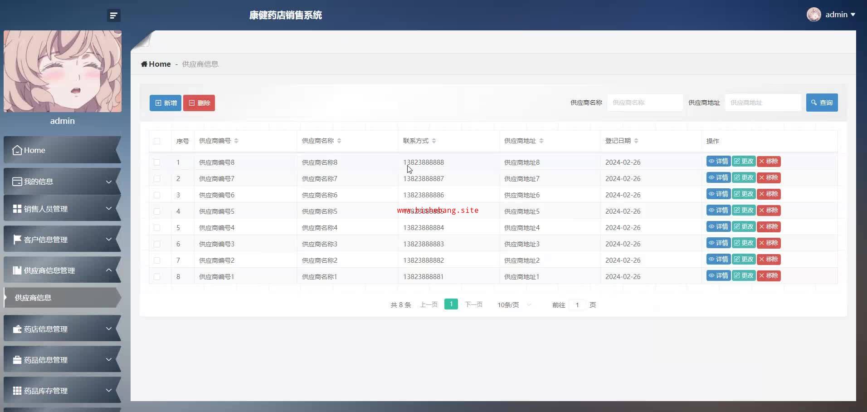Screen dimensions: 867x412
Task: Expand the 销售人员管理 sidebar menu
Action: click(62, 209)
